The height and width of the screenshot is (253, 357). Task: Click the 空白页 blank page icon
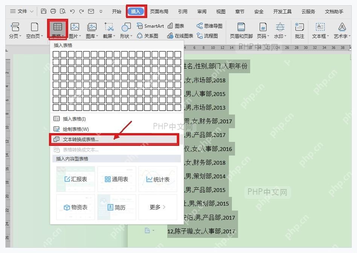tap(34, 27)
